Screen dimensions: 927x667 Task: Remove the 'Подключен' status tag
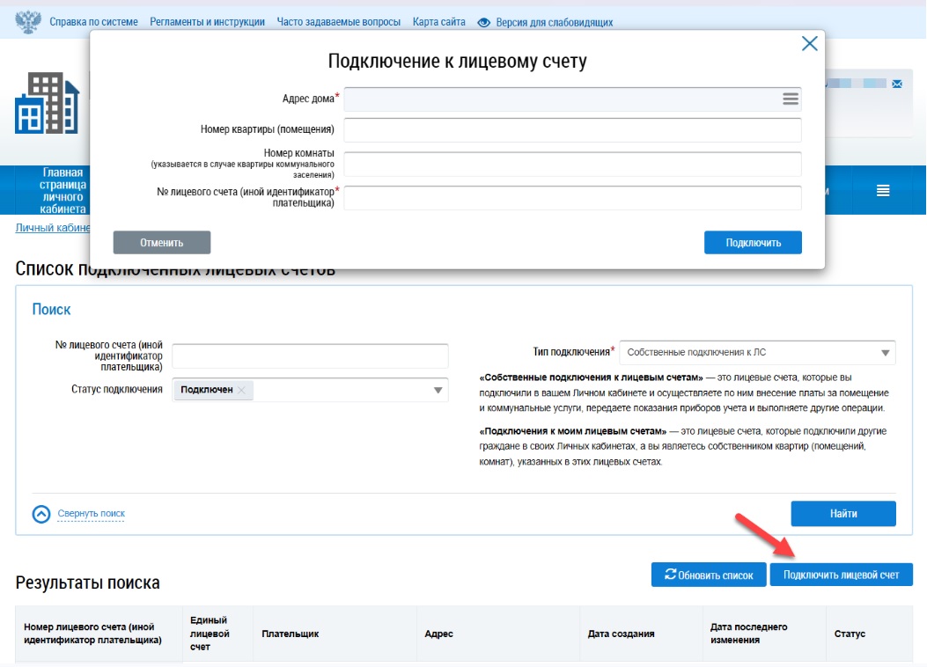[x=241, y=390]
